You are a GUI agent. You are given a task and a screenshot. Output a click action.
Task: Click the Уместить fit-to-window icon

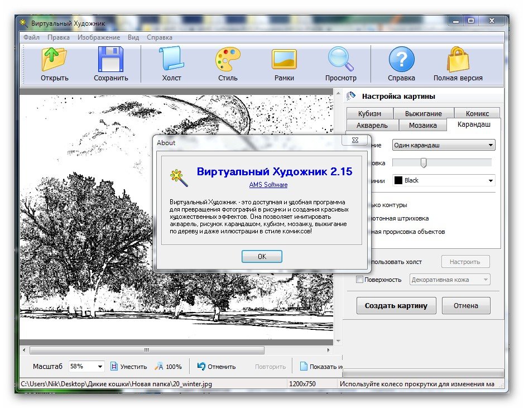[x=114, y=367]
